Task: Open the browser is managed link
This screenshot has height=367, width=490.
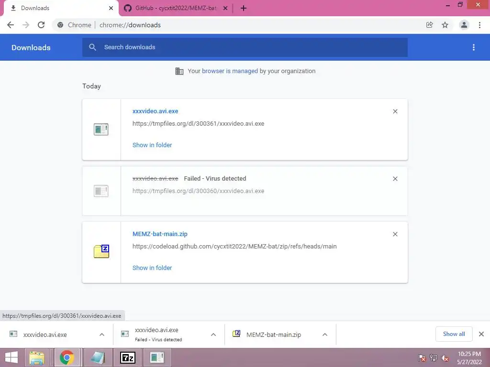Action: [230, 71]
